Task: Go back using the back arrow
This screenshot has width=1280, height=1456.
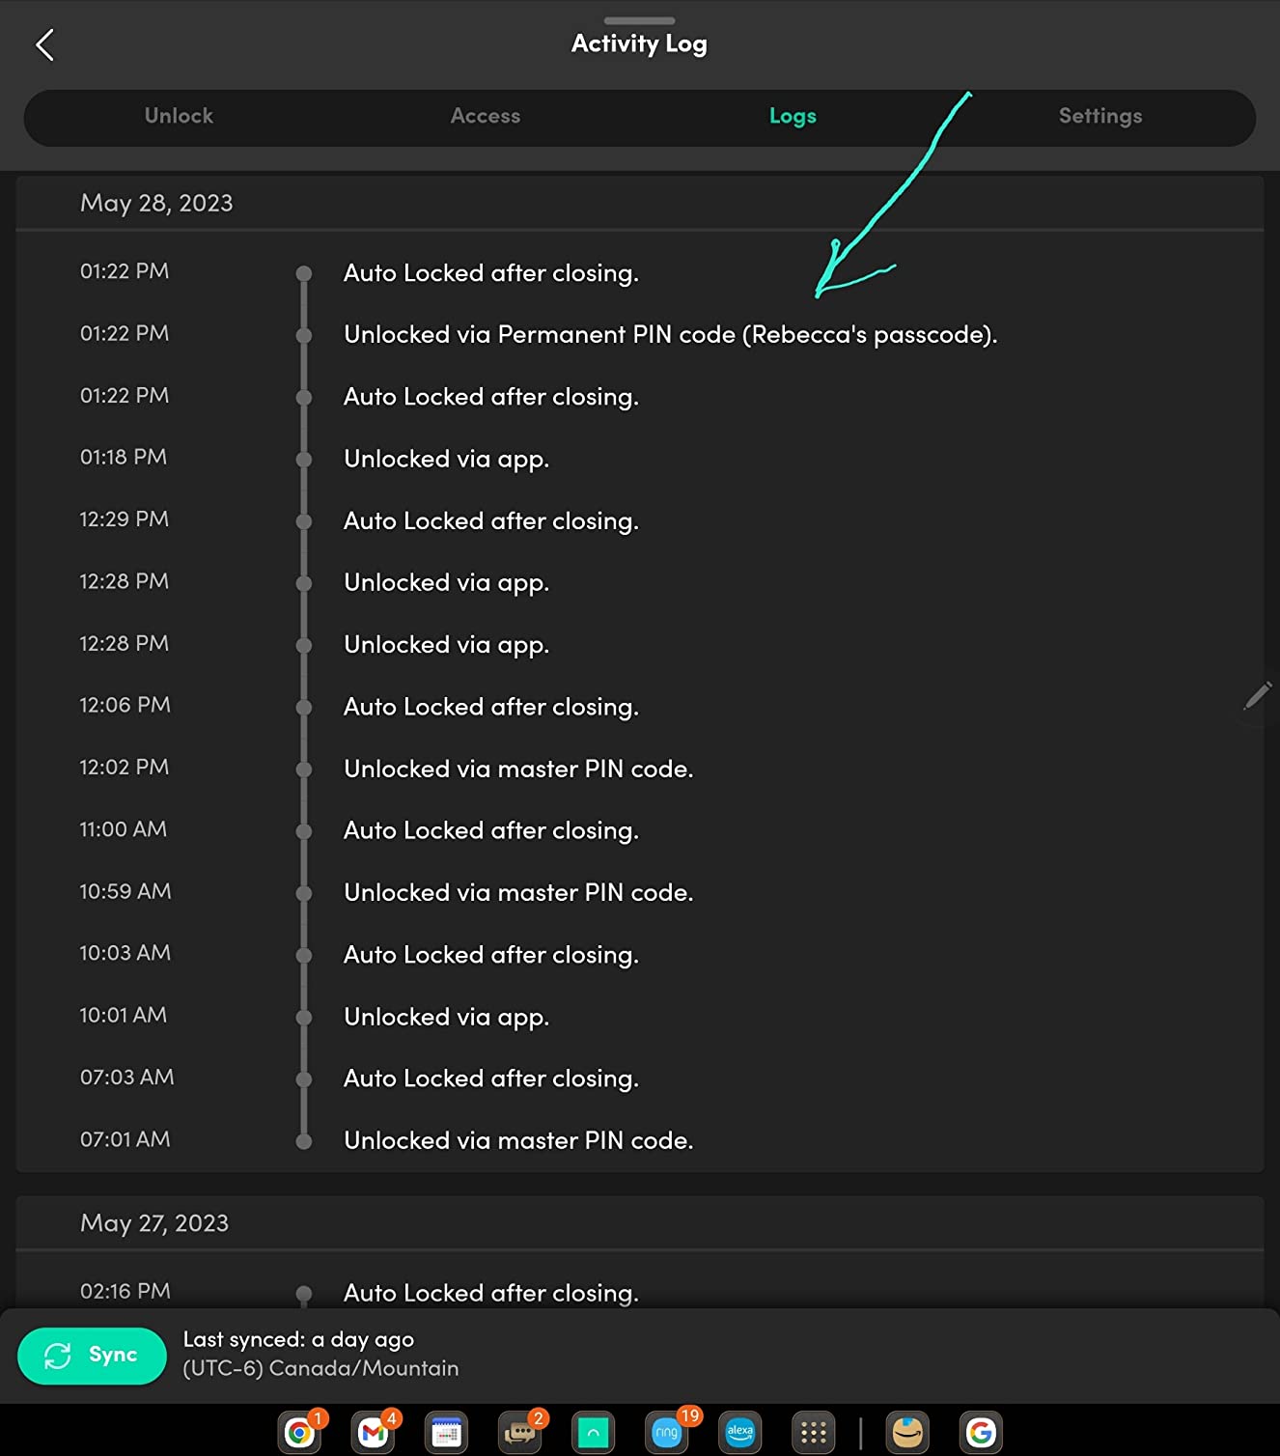Action: click(x=44, y=44)
